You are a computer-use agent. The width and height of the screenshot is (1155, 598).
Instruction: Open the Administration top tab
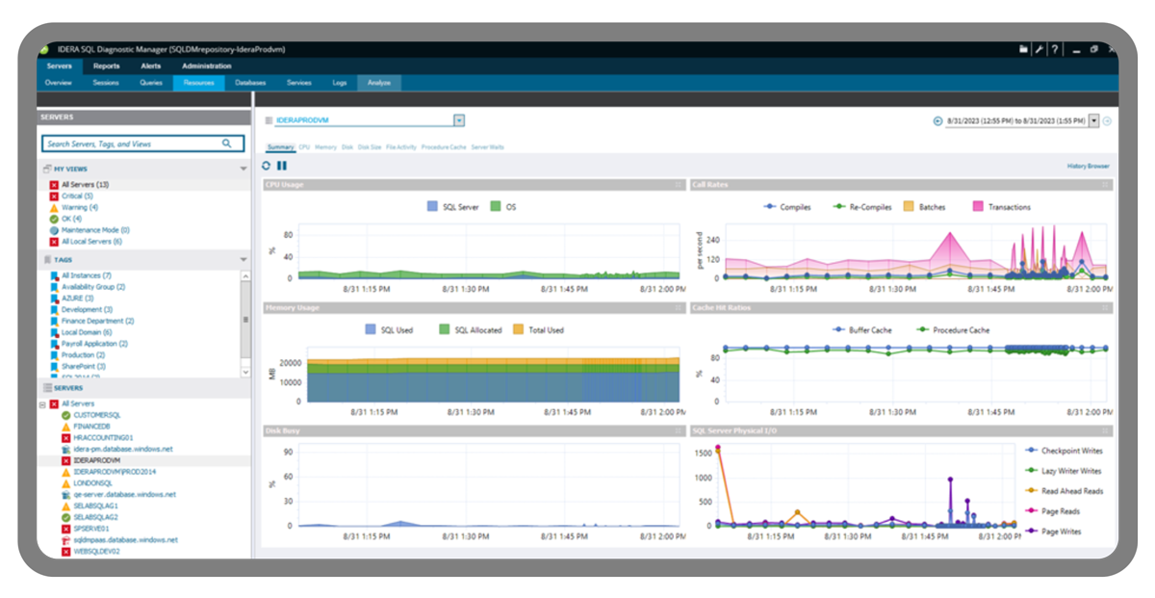[207, 66]
